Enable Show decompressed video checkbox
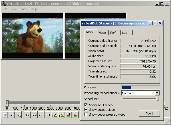The image size is (171, 125). tap(86, 114)
